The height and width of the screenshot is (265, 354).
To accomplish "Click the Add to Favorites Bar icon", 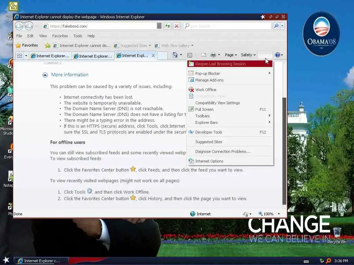I will pos(48,46).
